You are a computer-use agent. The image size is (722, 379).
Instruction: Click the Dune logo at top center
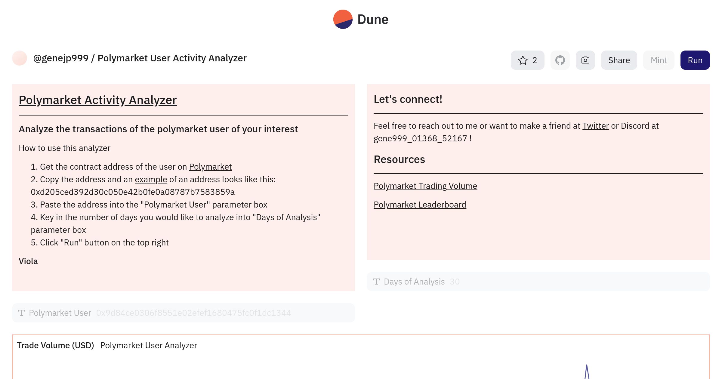(361, 19)
